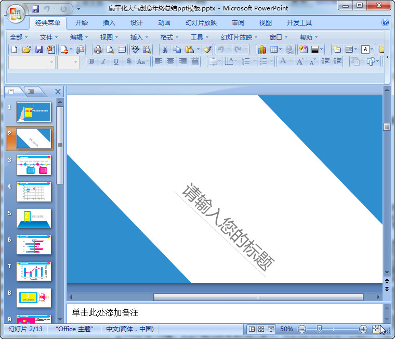The image size is (395, 339).
Task: Increase list indent level
Action: 337,61
